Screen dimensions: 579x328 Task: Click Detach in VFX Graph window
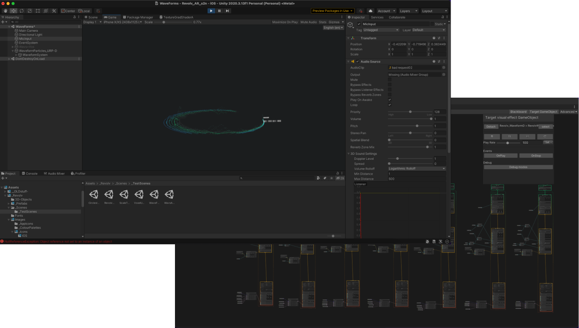pyautogui.click(x=491, y=126)
